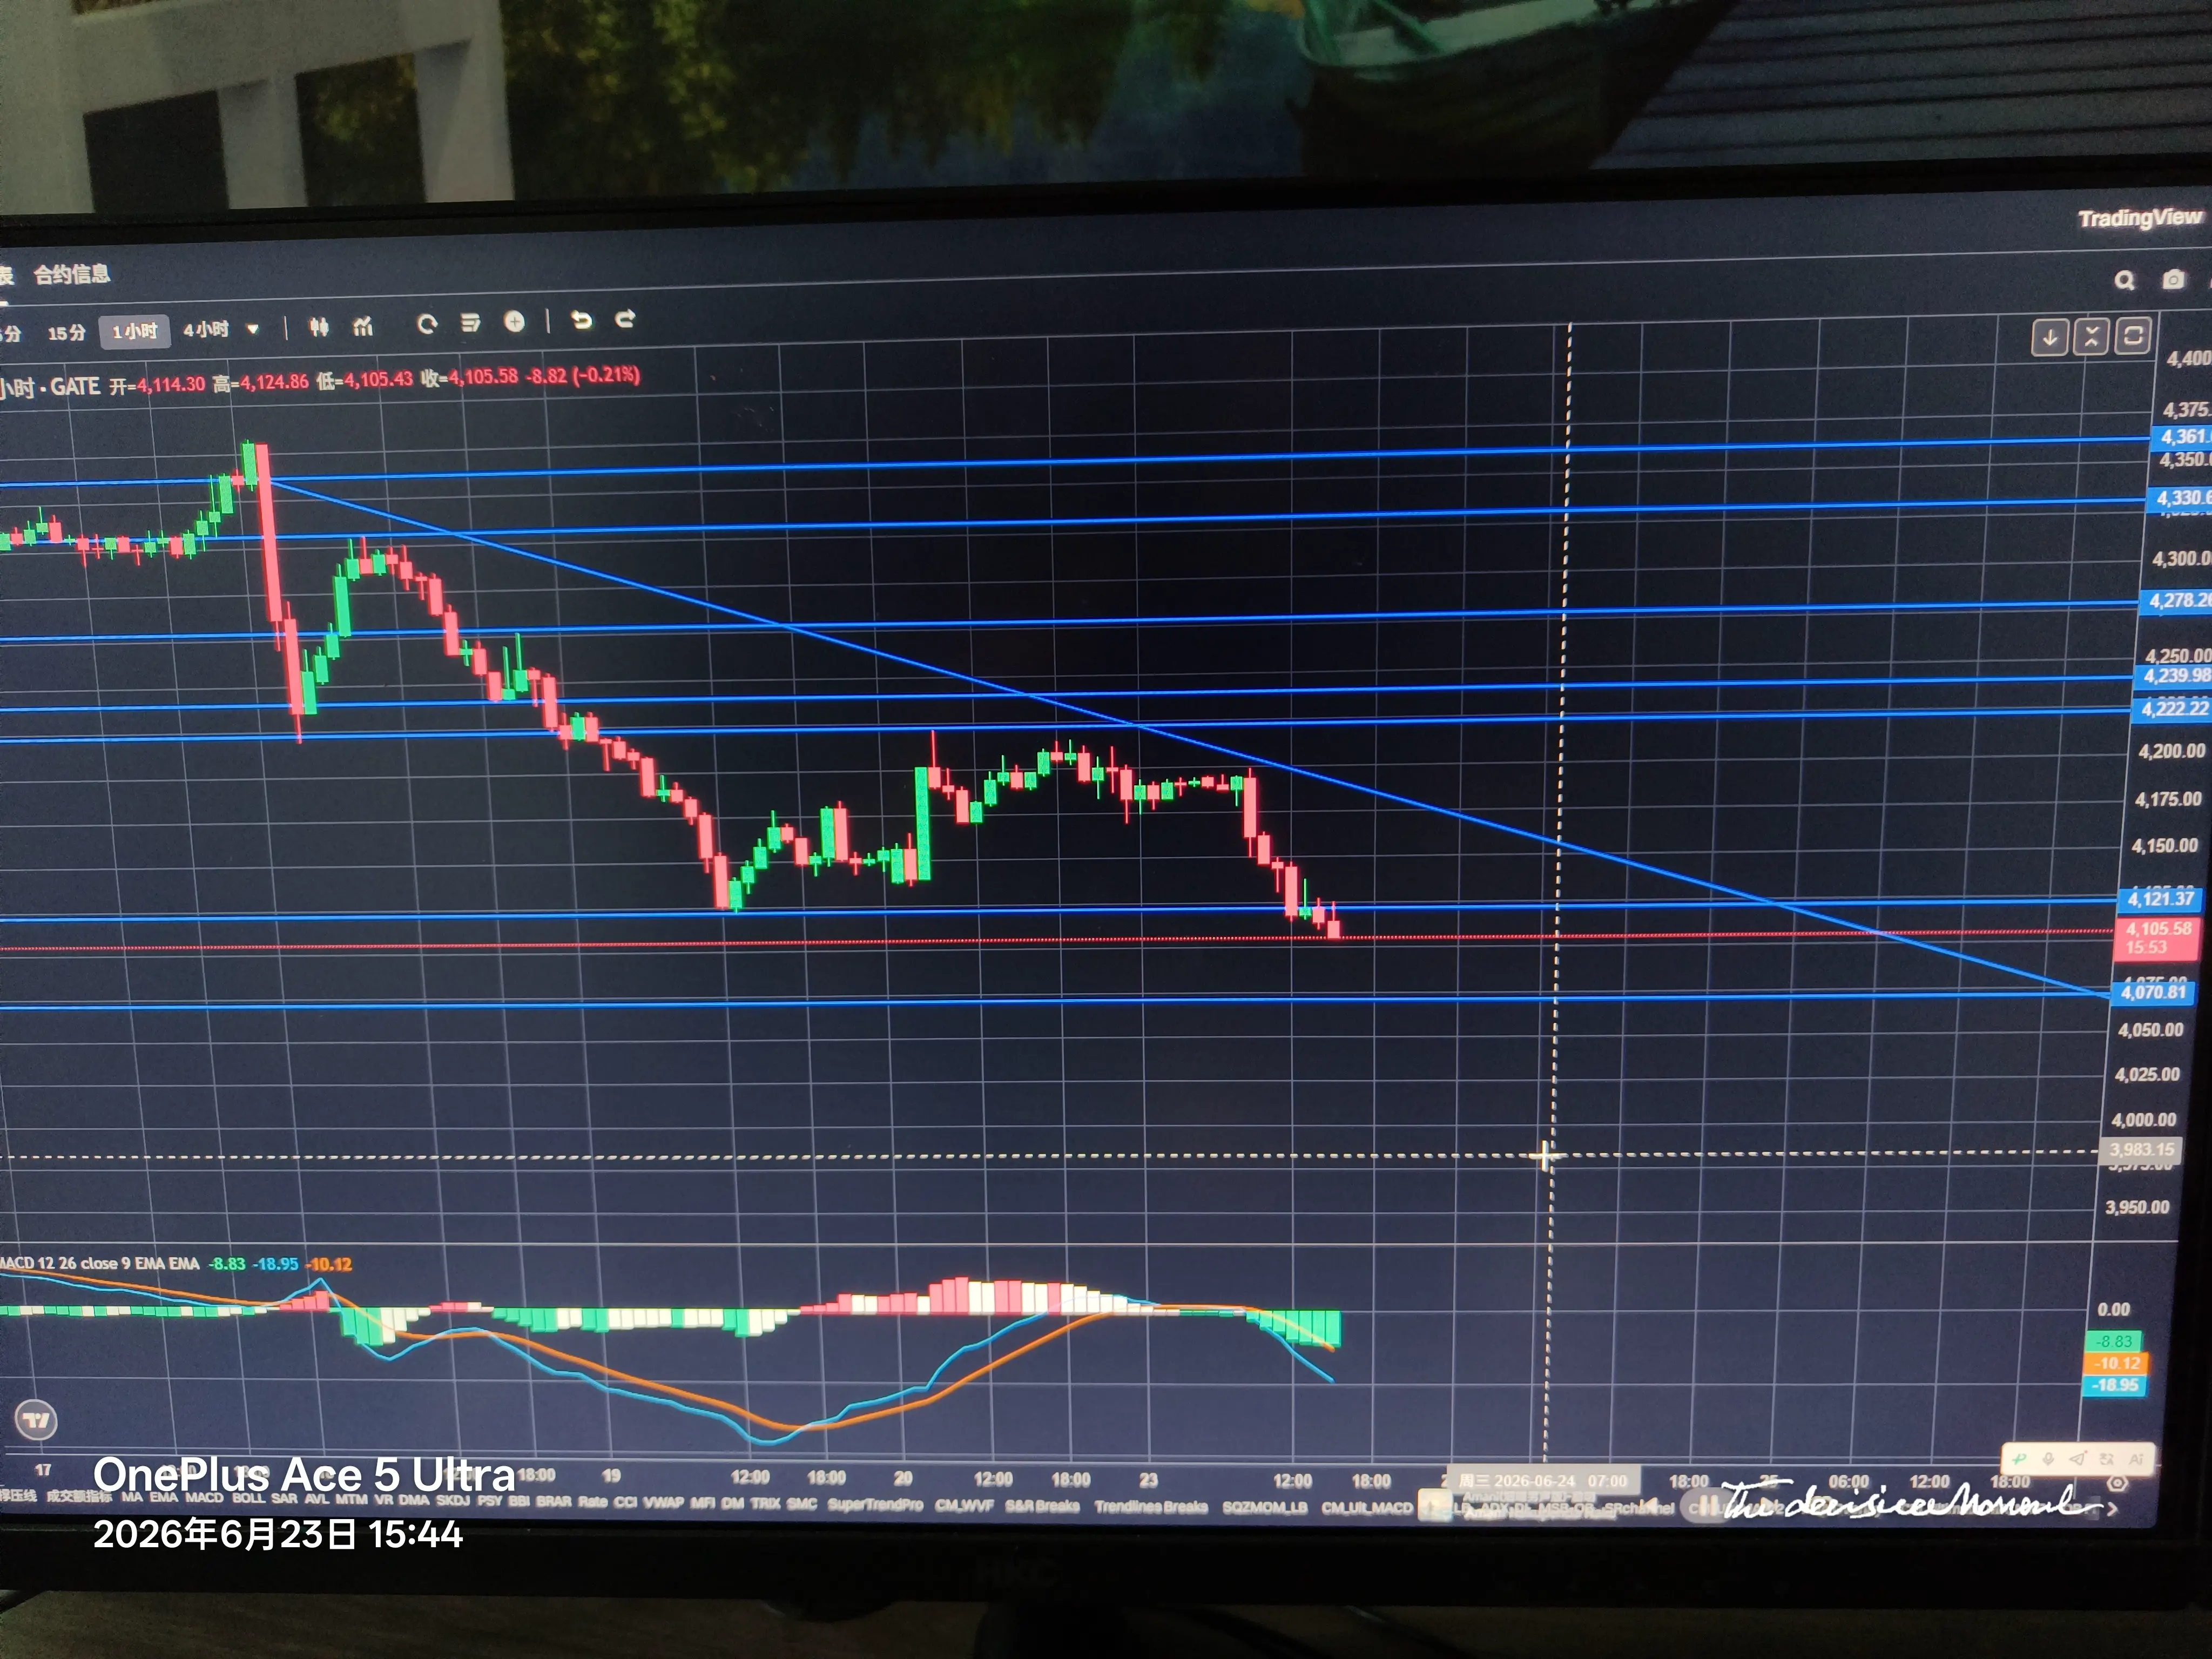Select the S&R Breaks indicator
The image size is (2212, 1659).
click(x=1043, y=1506)
